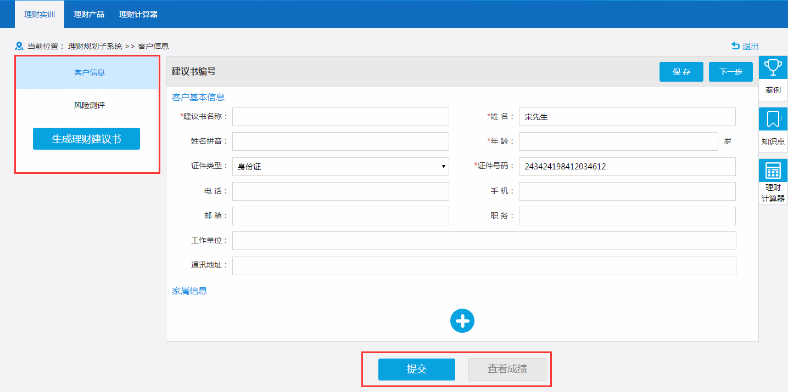This screenshot has width=788, height=392.
Task: Open the 理财产品 tab
Action: click(89, 14)
